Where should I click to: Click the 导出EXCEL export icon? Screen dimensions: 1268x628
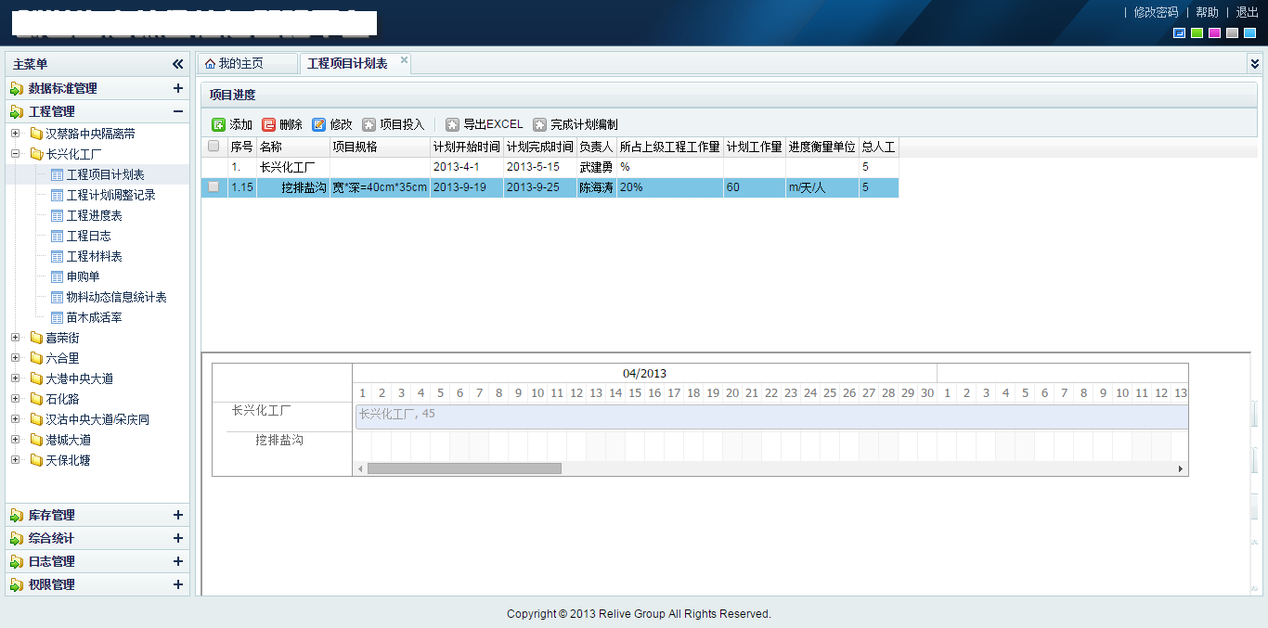pos(452,124)
